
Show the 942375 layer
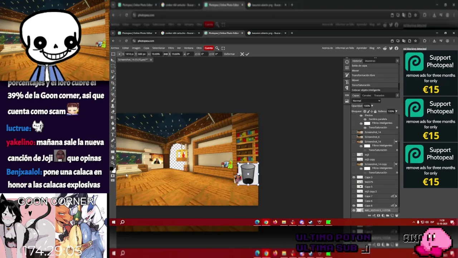click(x=354, y=182)
